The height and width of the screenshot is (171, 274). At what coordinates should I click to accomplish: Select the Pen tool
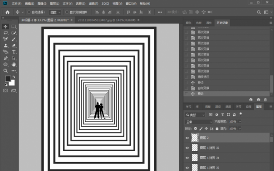coord(5,58)
